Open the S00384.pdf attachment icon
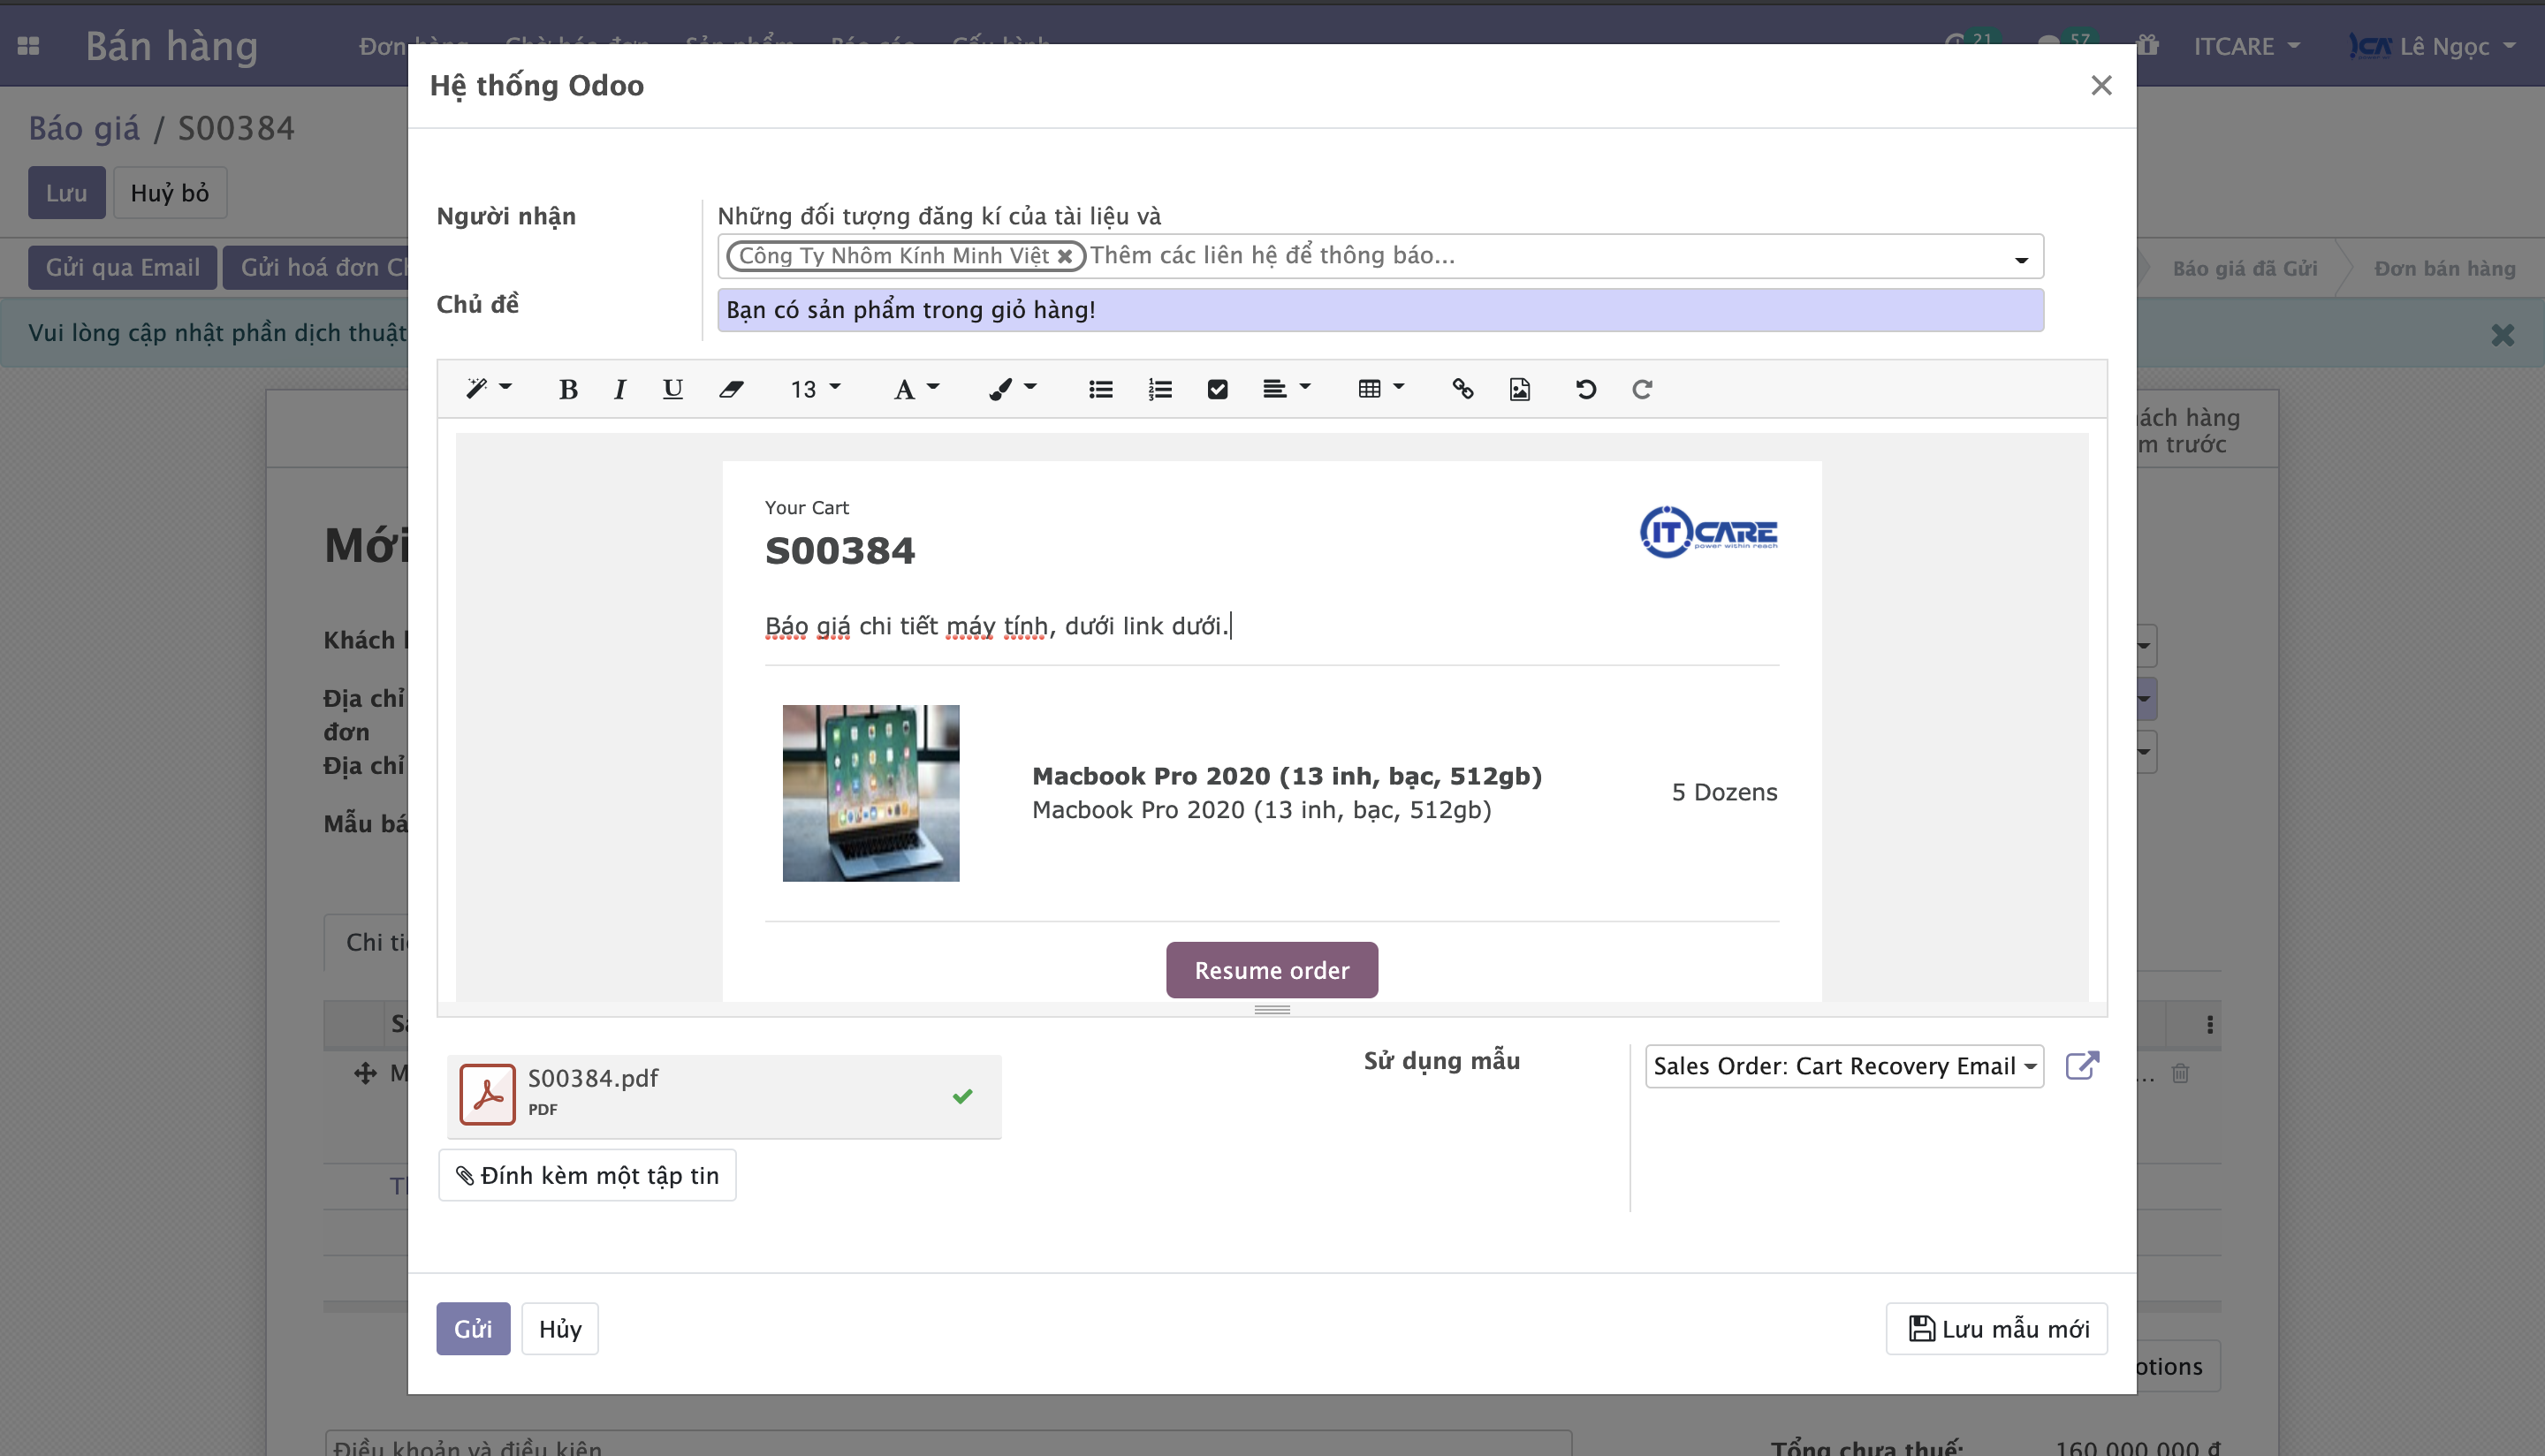Image resolution: width=2545 pixels, height=1456 pixels. tap(487, 1094)
